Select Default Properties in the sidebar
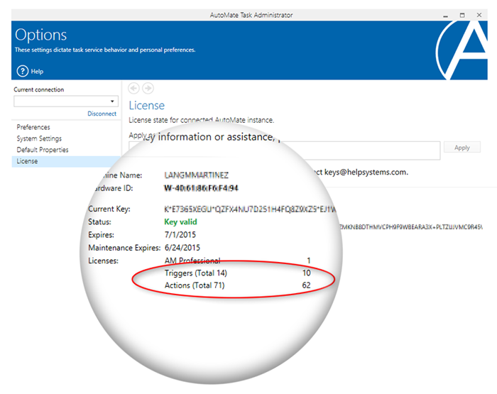Screen dimensions: 497x394 coord(43,150)
